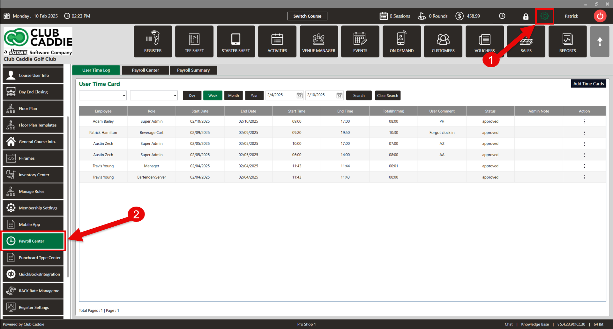
Task: Open QuickBooksIntegration in sidebar
Action: [33, 274]
